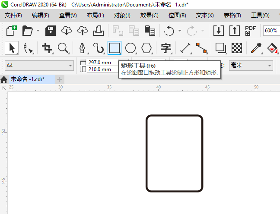Export file with up-arrow icon
The width and height of the screenshot is (280, 214).
(235, 31)
